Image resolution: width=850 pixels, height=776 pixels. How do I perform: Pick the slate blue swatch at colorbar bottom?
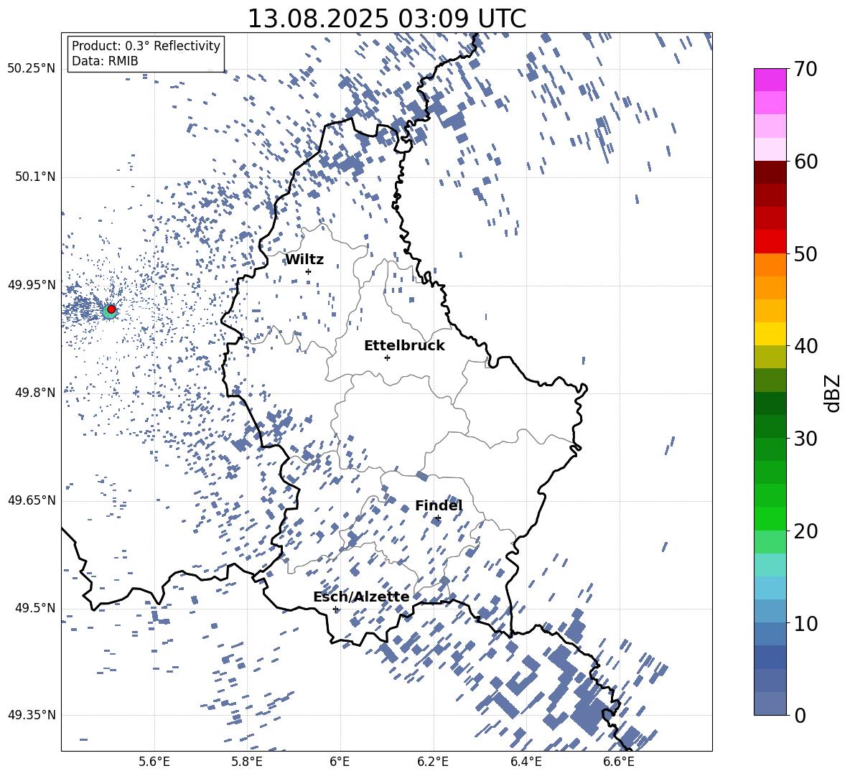[x=770, y=703]
